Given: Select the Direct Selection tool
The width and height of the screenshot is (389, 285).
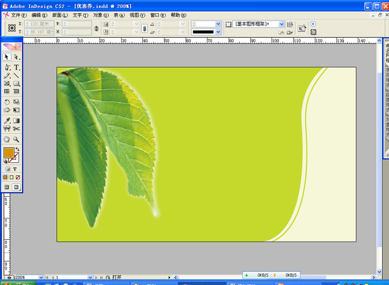Looking at the screenshot, I should 17,57.
